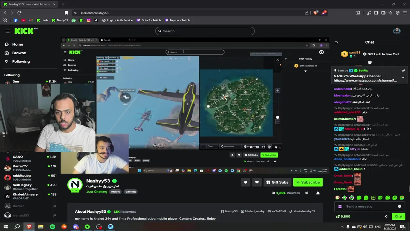Open GANO channel in following list

point(30,159)
